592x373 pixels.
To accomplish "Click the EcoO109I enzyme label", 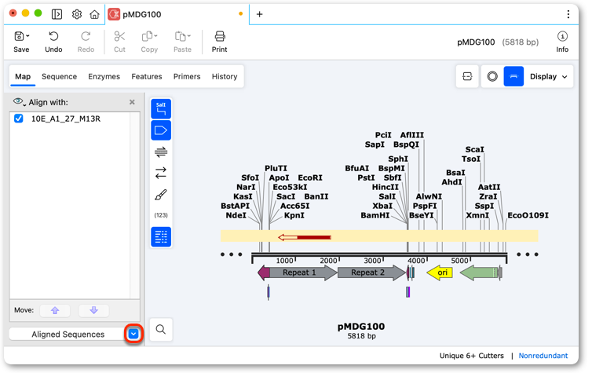I will (528, 216).
